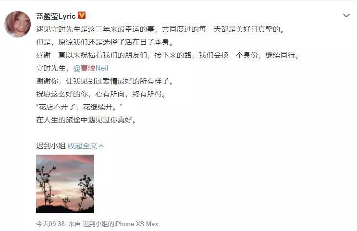Click the signature 迟到小姐 above the image
The image size is (357, 231).
coord(51,146)
